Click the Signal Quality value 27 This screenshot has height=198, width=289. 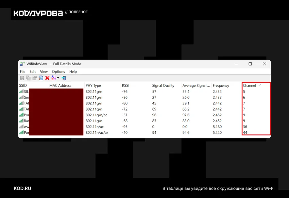(x=154, y=97)
